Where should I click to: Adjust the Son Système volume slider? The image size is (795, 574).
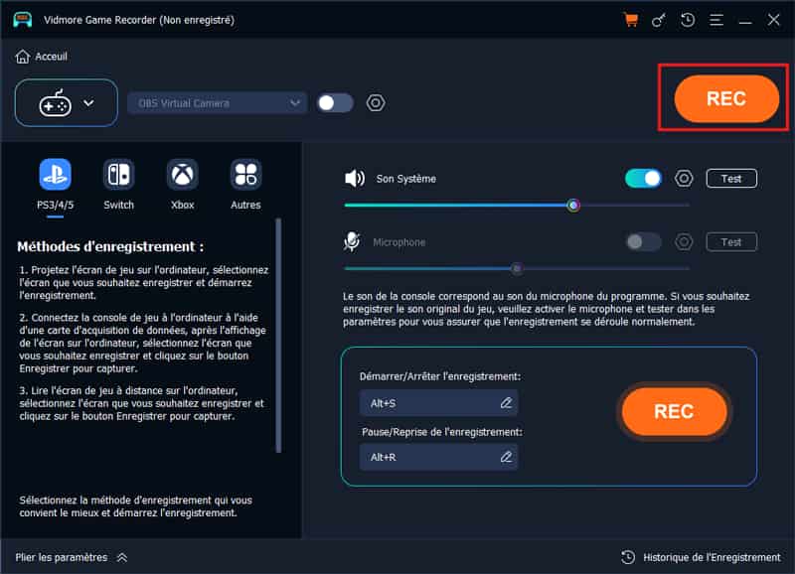pyautogui.click(x=573, y=206)
